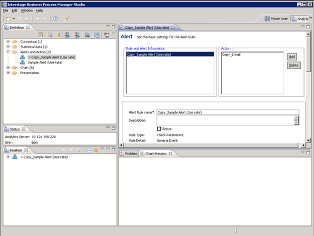Image resolution: width=314 pixels, height=236 pixels.
Task: Select Sample Alert (Use rate) tree item
Action: (x=45, y=62)
